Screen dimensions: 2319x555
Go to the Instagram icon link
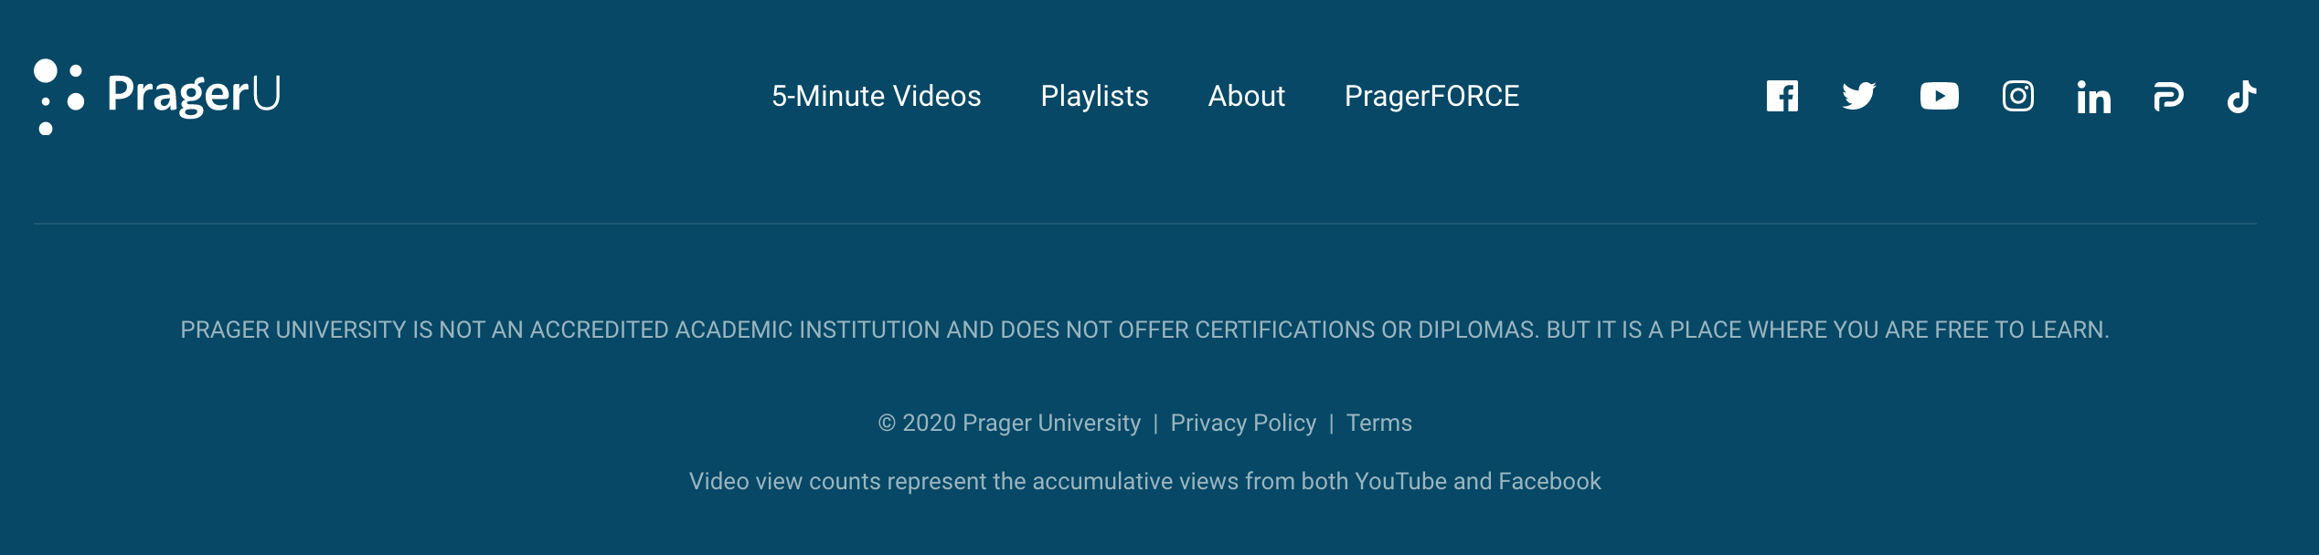tap(2017, 96)
